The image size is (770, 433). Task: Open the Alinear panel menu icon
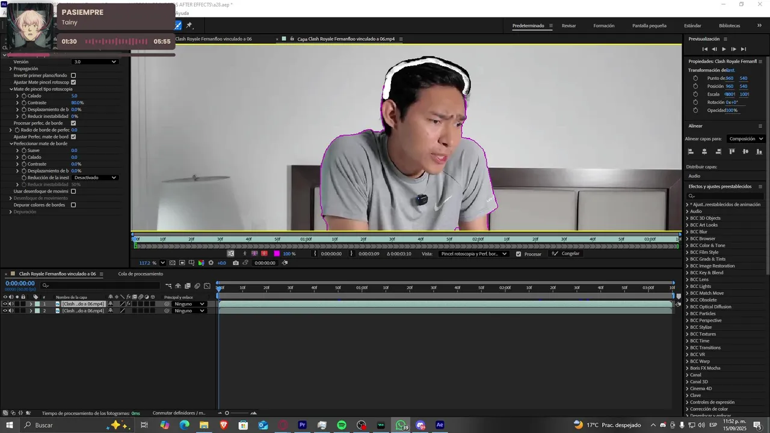(x=760, y=126)
